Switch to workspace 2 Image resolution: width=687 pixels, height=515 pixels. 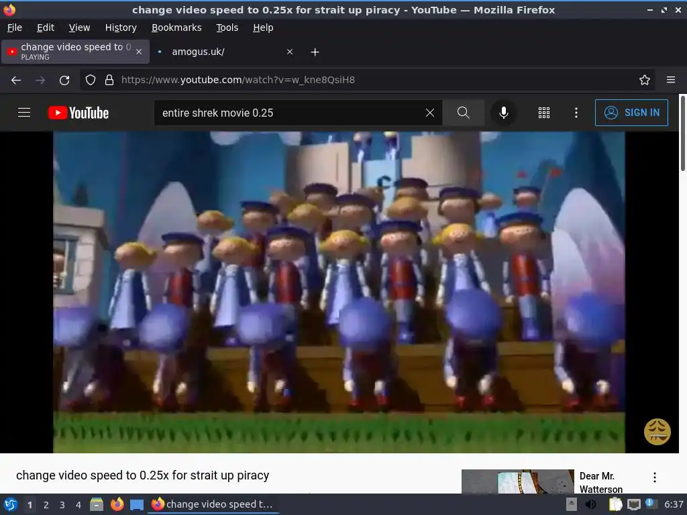(46, 505)
